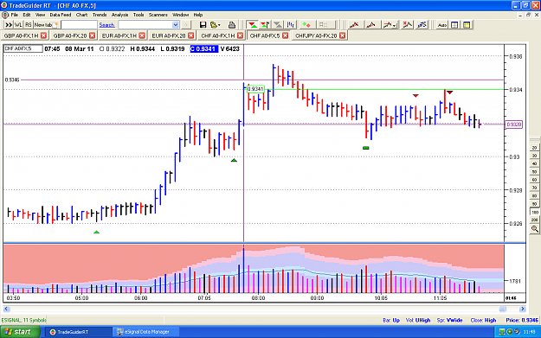This screenshot has height=338, width=541.
Task: Close the GBP A0-FX,1H tab
Action: [43, 35]
